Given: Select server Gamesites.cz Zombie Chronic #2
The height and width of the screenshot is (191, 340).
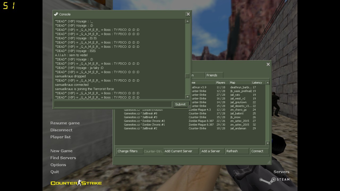Looking at the screenshot, I should coord(190,121).
